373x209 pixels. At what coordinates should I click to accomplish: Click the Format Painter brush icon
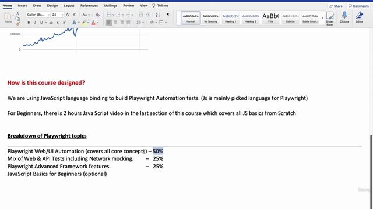click(17, 23)
